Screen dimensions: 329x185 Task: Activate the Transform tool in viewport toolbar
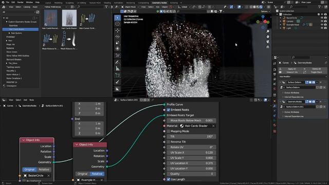[118, 49]
